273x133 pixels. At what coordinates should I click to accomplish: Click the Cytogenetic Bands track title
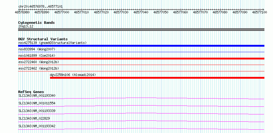(37, 23)
